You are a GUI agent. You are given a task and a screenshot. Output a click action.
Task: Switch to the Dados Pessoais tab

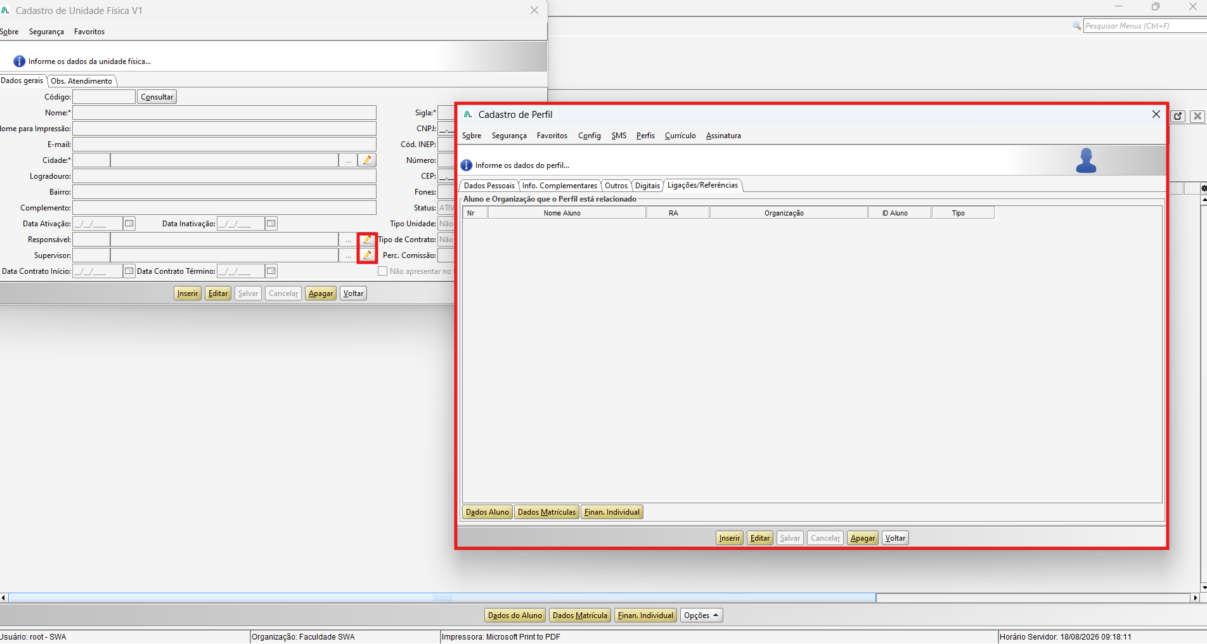(x=489, y=186)
